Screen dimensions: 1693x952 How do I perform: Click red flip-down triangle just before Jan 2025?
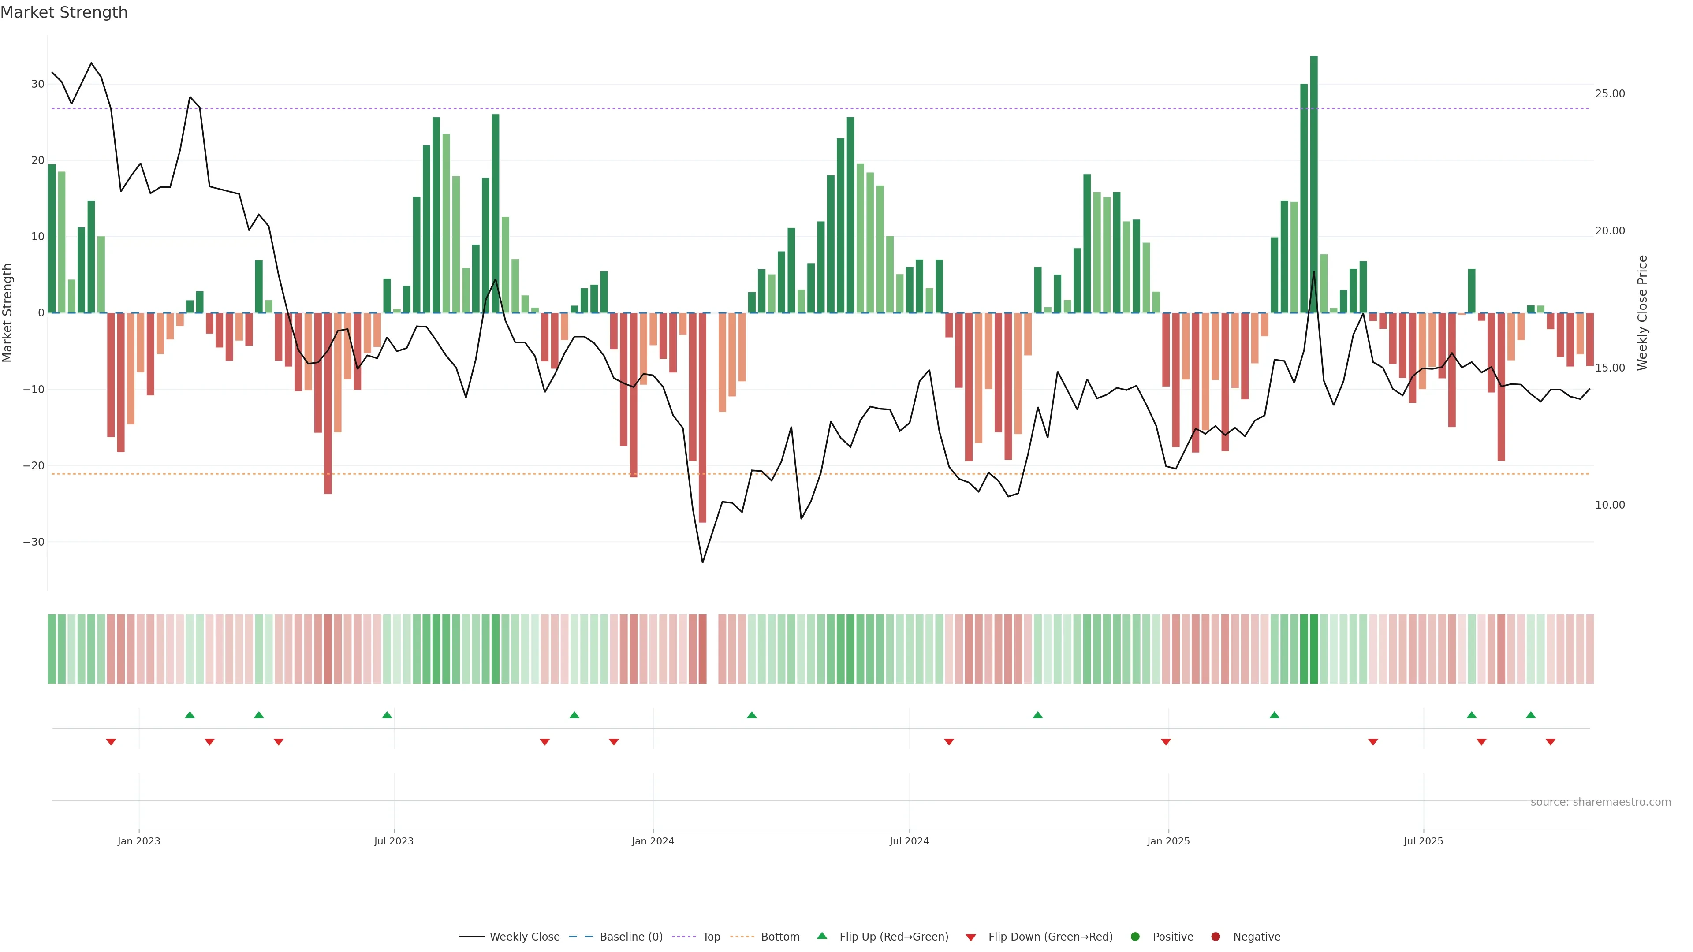point(1166,742)
